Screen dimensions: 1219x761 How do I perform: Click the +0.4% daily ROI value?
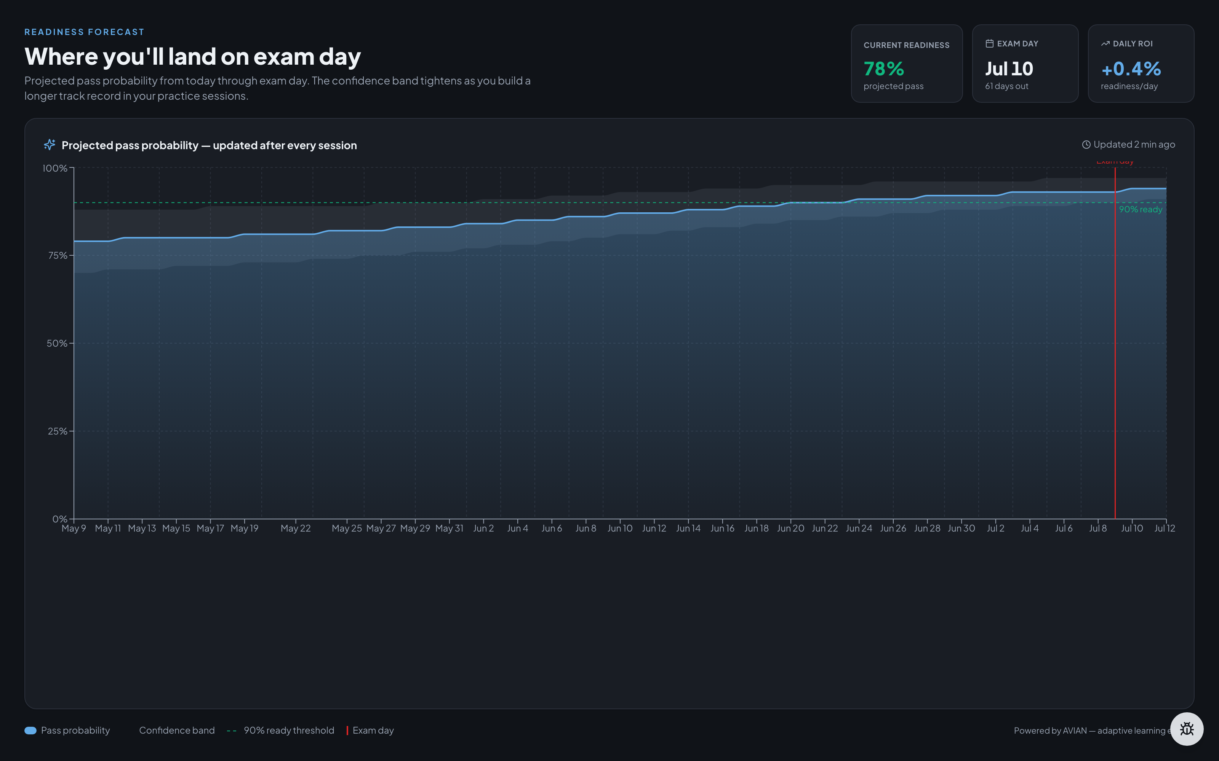click(x=1131, y=68)
